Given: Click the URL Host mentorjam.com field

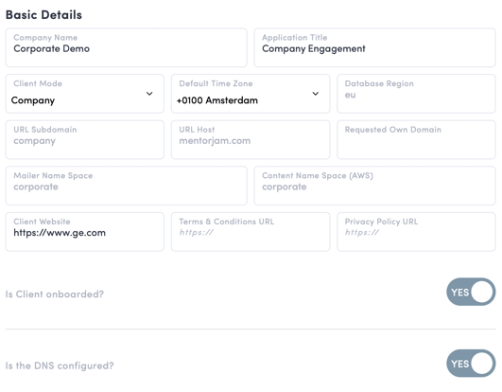Looking at the screenshot, I should click(251, 140).
